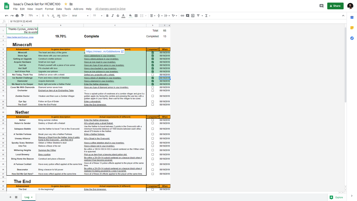
Task: Print the spreadsheet using the printer icon
Action: click(x=17, y=15)
